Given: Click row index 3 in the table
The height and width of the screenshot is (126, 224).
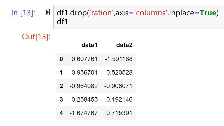Looking at the screenshot, I should (x=61, y=100).
